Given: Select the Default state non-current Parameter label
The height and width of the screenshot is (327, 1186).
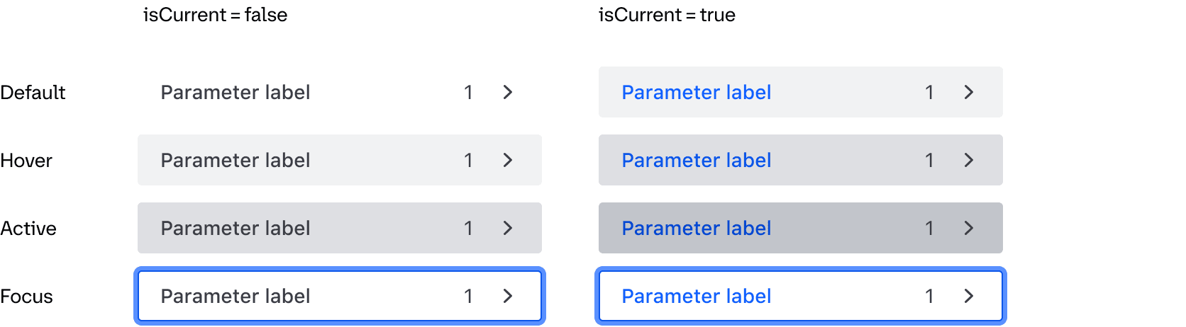Looking at the screenshot, I should (235, 92).
